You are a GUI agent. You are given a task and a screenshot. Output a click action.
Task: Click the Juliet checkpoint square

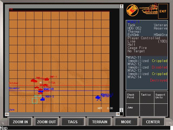[x=35, y=100]
